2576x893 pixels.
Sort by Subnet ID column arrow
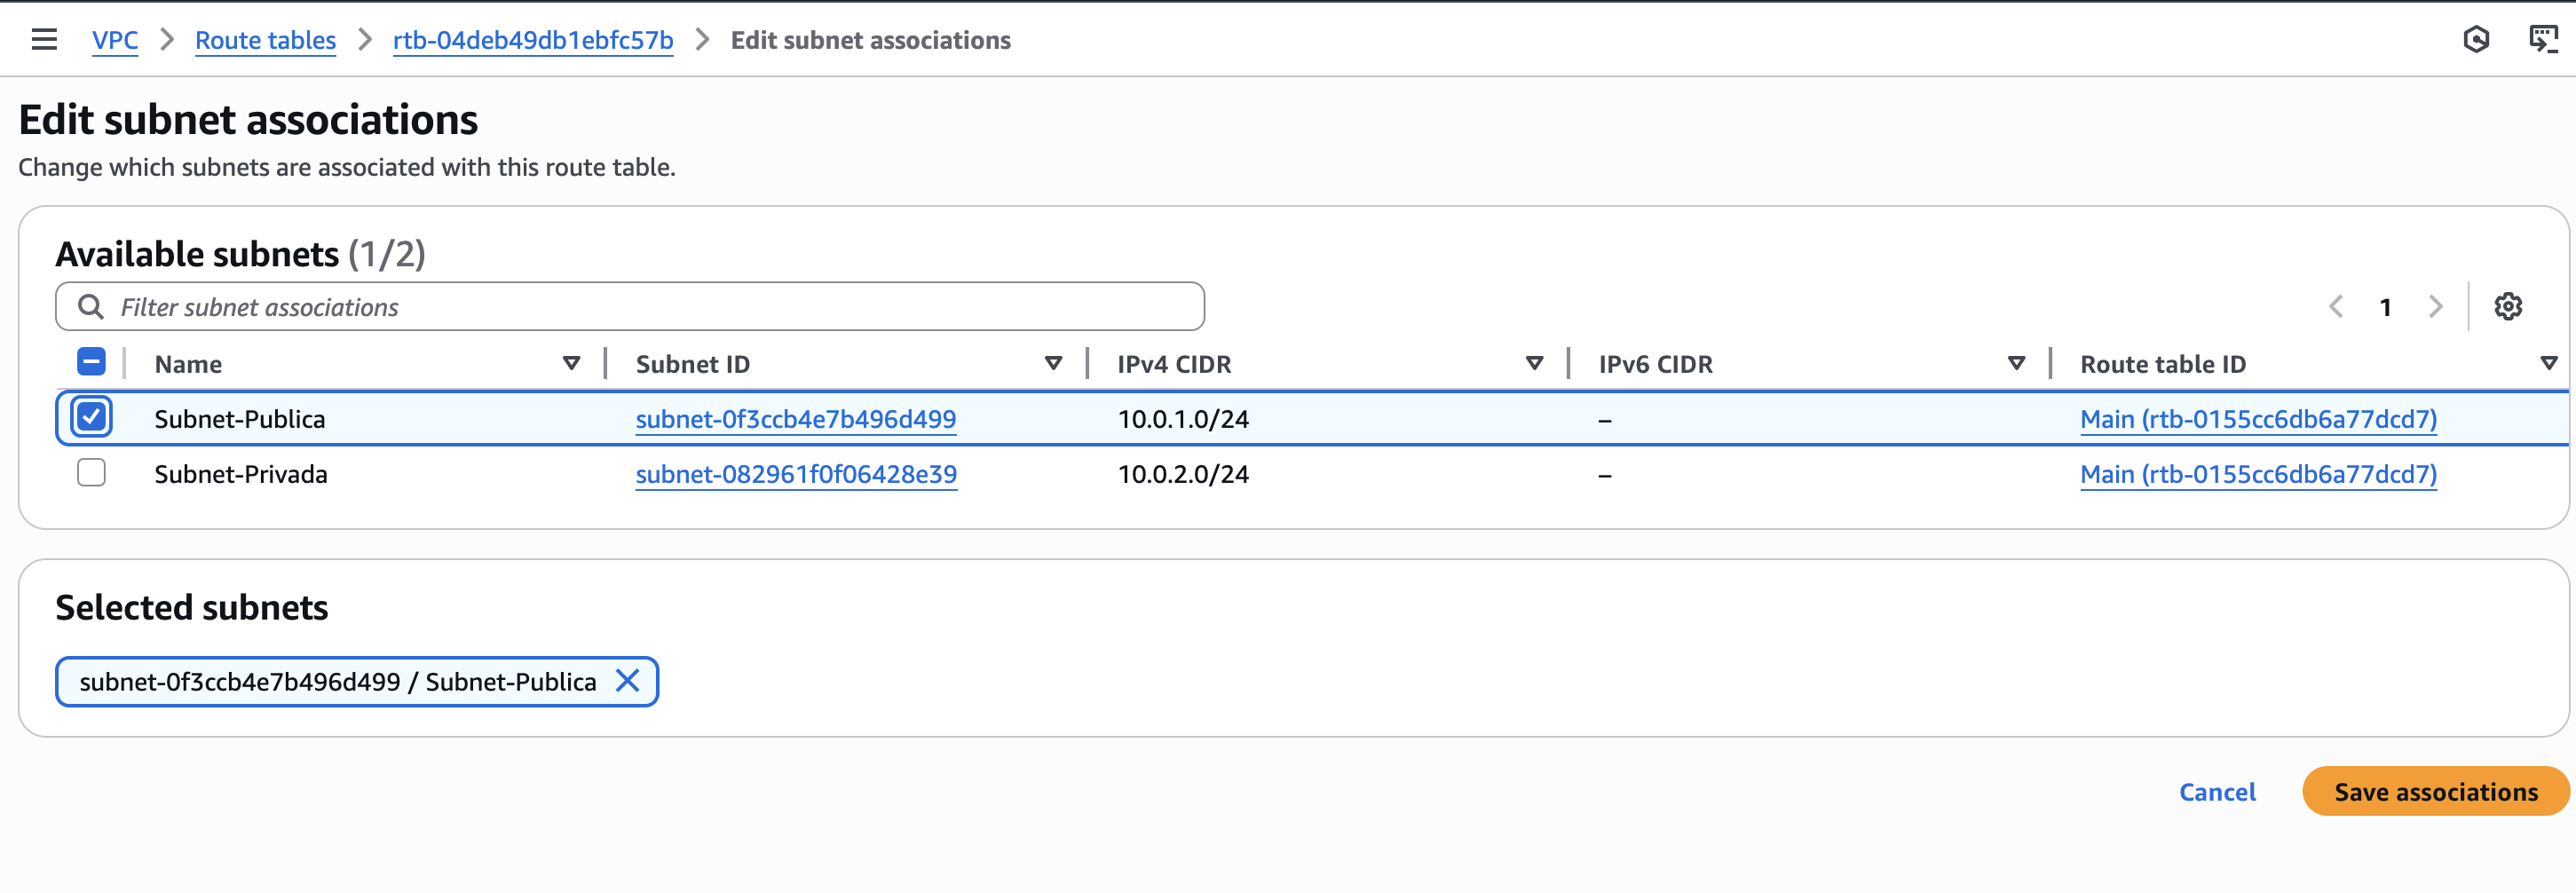click(x=1053, y=363)
